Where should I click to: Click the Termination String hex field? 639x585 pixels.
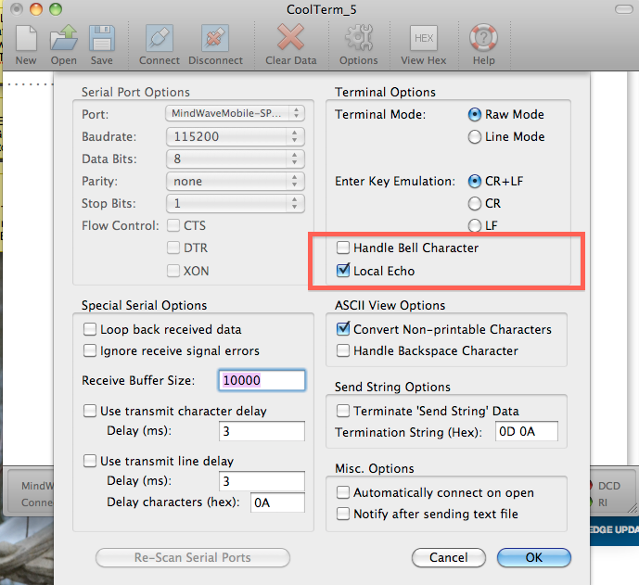(x=525, y=432)
